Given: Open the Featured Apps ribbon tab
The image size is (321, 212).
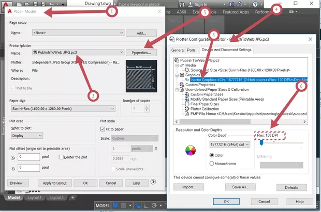Looking at the screenshot, I should coord(236,12).
